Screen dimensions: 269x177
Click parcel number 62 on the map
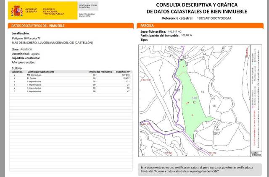click(x=203, y=92)
